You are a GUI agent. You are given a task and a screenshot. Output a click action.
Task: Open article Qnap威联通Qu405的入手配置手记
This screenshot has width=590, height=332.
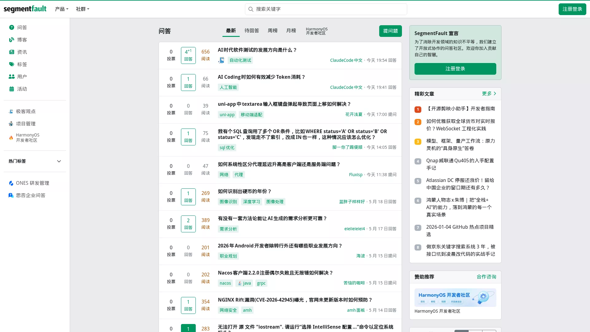(460, 164)
